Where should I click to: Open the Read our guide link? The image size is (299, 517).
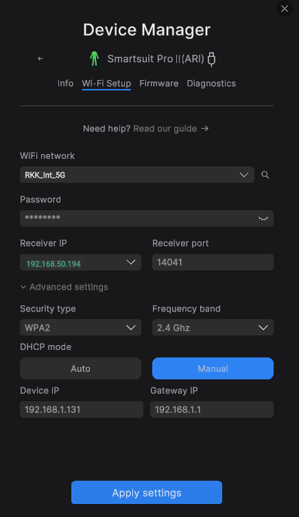(165, 129)
